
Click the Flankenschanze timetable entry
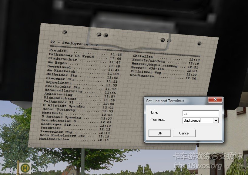point(60,98)
